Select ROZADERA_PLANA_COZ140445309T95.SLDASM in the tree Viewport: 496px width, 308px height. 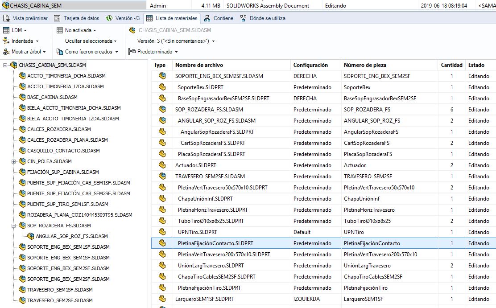pyautogui.click(x=80, y=215)
